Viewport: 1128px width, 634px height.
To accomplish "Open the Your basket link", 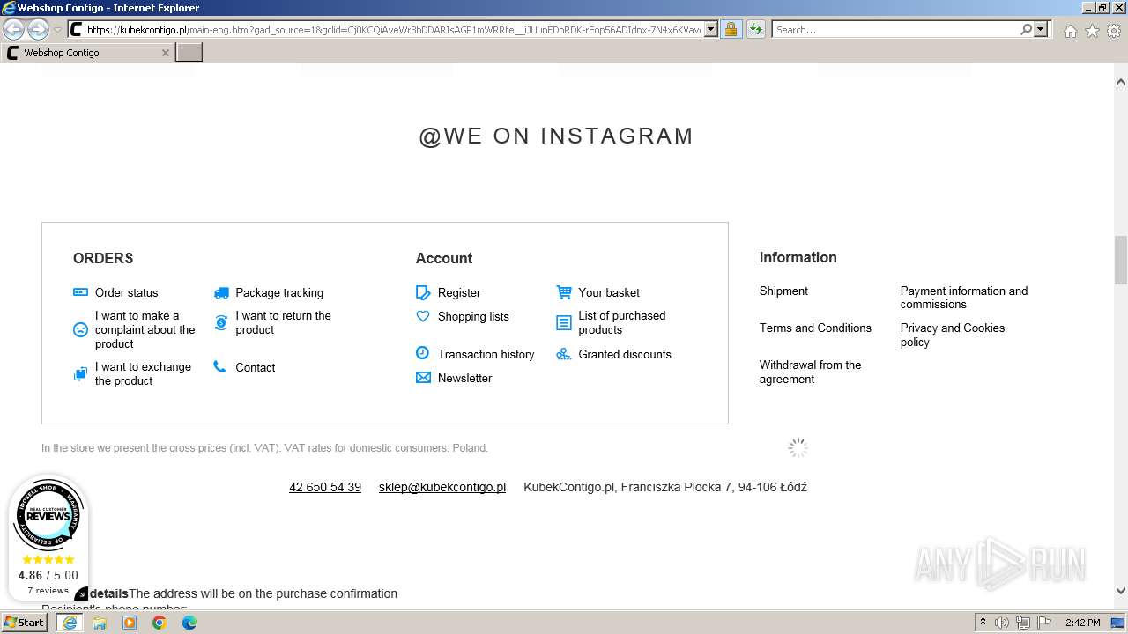I will [609, 292].
